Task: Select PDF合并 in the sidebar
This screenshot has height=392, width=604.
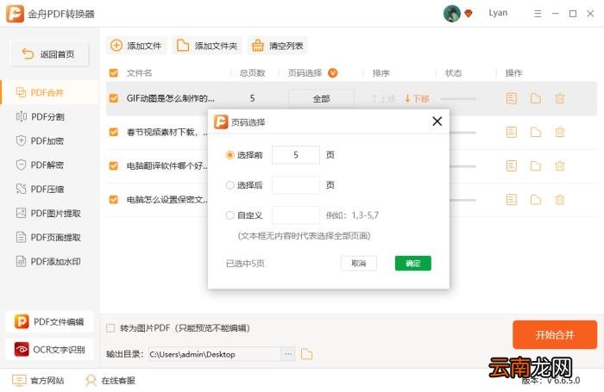Action: [50, 93]
